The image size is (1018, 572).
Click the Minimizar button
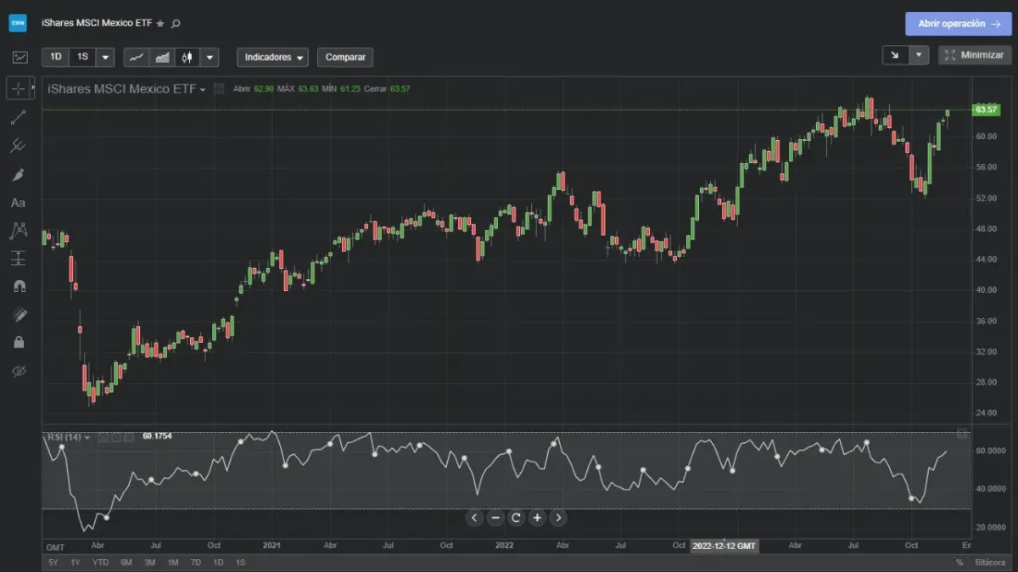pos(975,55)
